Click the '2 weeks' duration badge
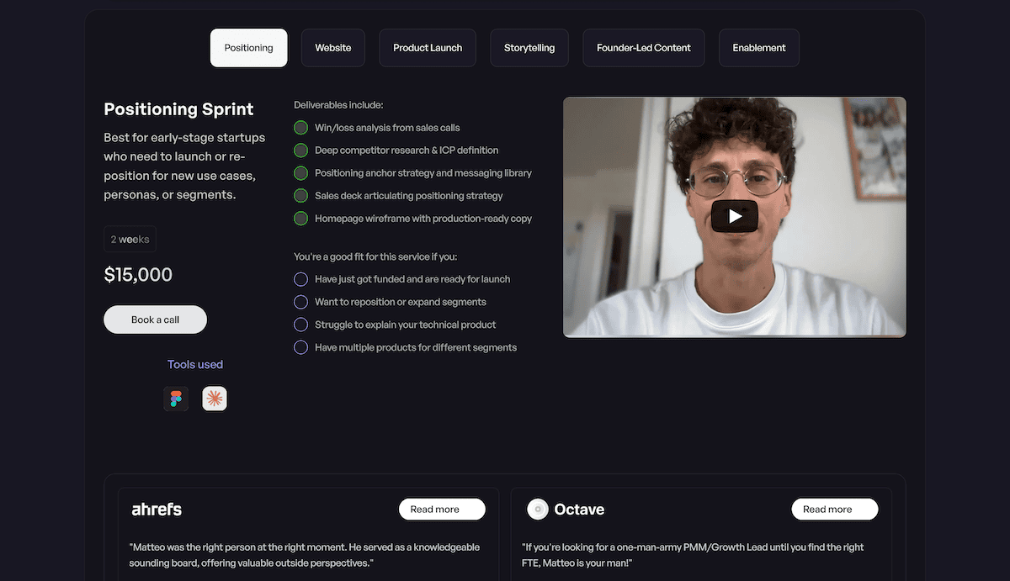1010x581 pixels. coord(130,239)
